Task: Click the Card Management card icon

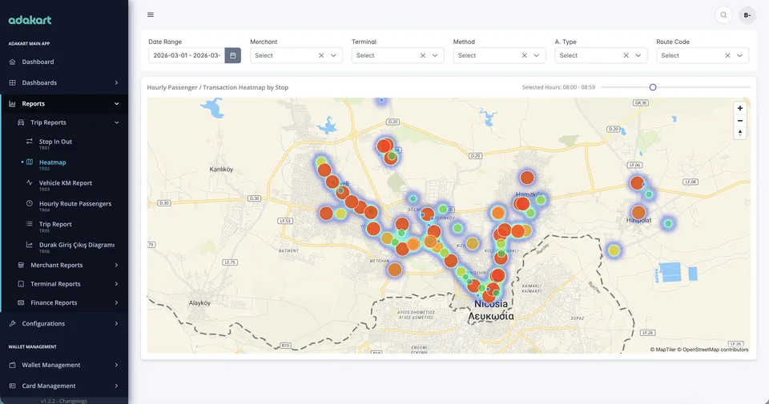Action: coord(12,386)
